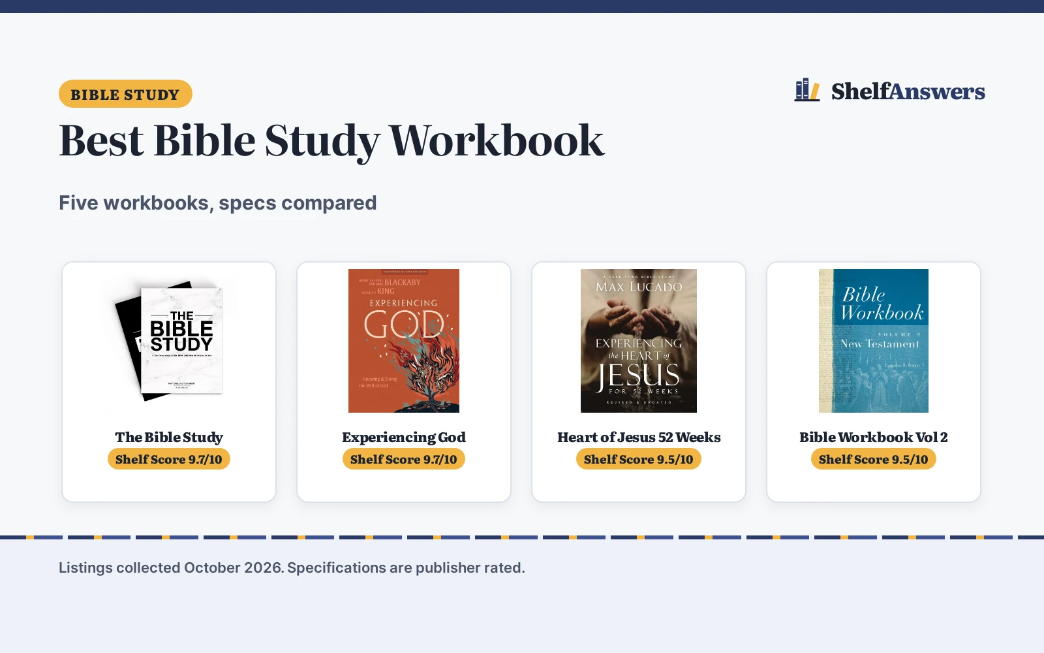Click The Bible Study's Shelf Score 9.7/10 badge

pyautogui.click(x=169, y=459)
